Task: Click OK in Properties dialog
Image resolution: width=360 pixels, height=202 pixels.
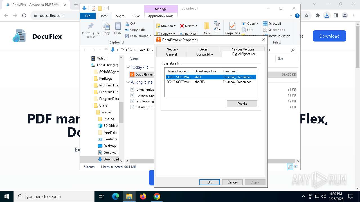Action: tap(210, 182)
